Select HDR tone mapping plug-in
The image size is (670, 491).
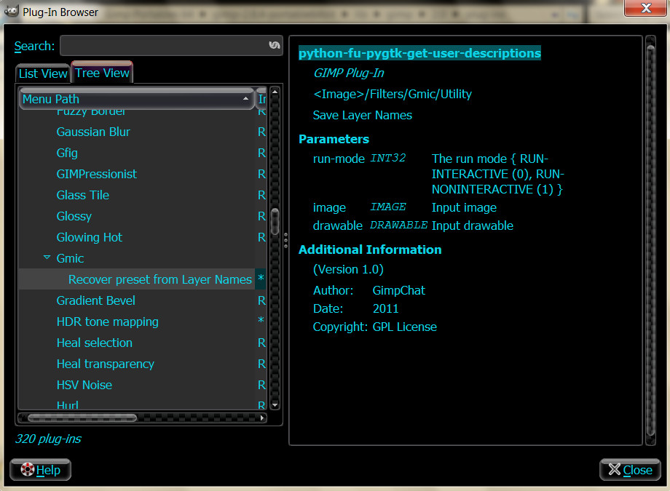[108, 322]
